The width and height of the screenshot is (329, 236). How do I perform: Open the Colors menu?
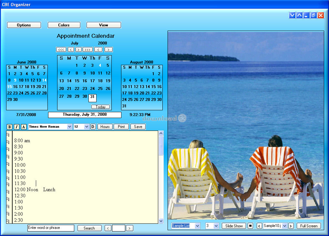tap(64, 25)
